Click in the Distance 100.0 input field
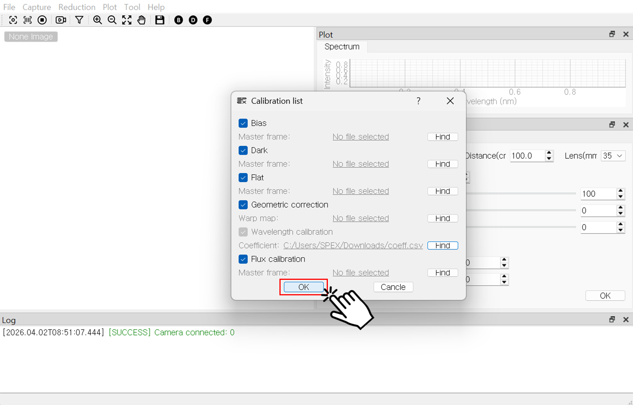The width and height of the screenshot is (633, 405). [x=527, y=156]
